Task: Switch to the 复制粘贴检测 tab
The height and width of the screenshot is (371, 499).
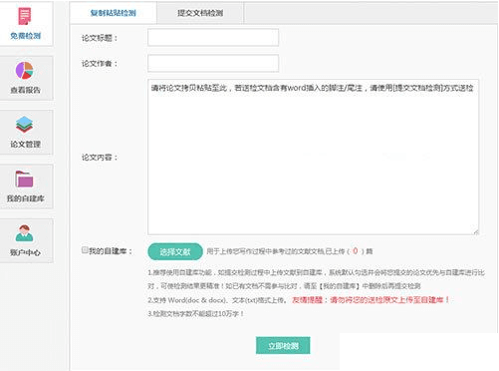Action: pos(114,13)
